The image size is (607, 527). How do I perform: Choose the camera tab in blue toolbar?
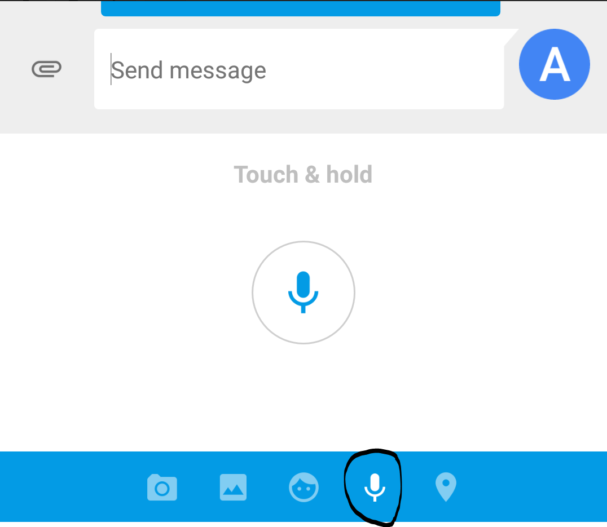pos(162,487)
